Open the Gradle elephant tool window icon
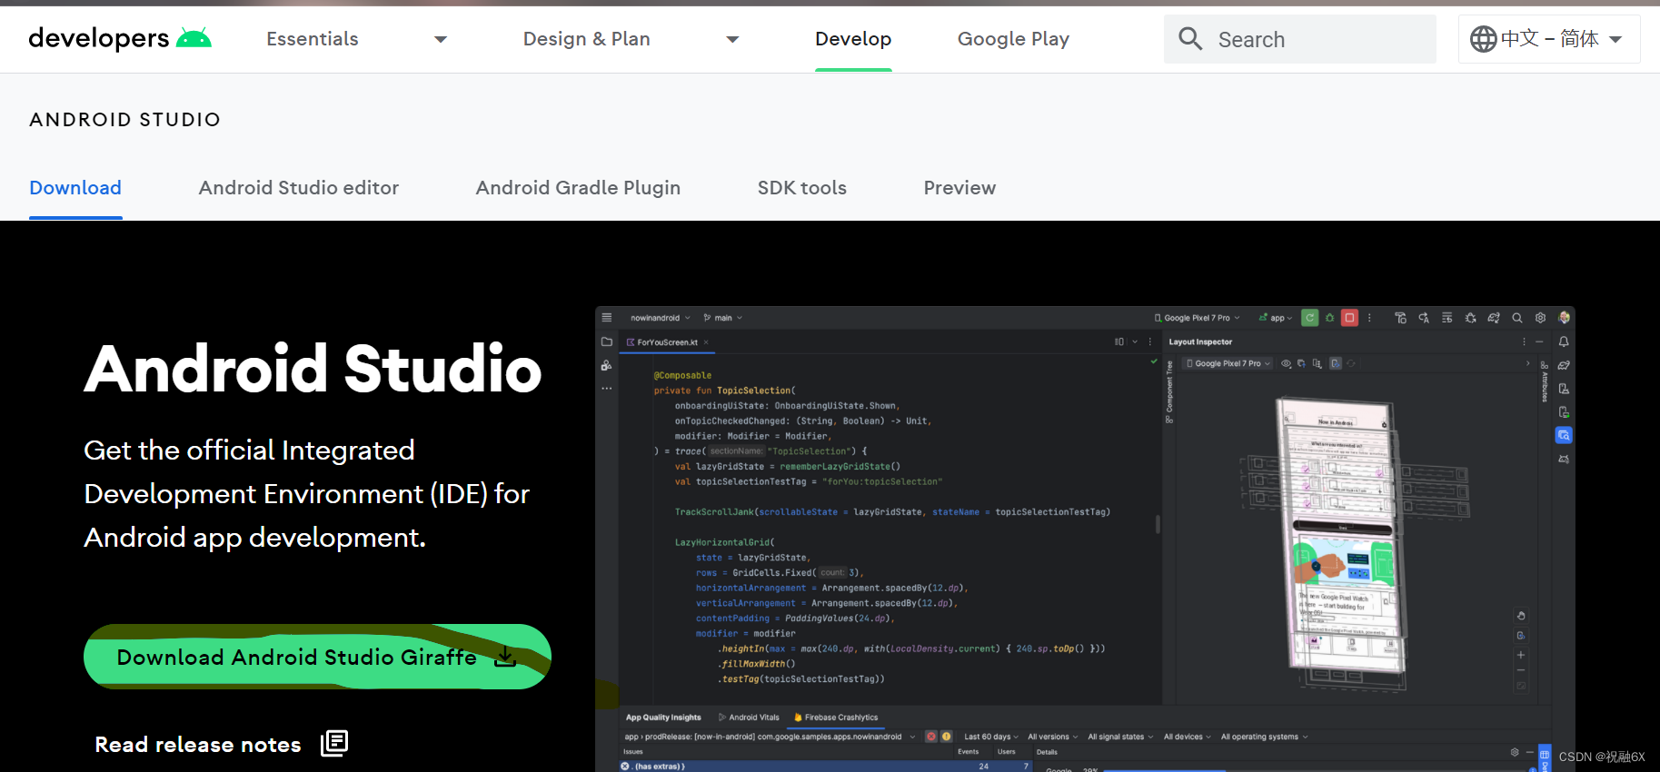This screenshot has height=772, width=1660. [1564, 365]
